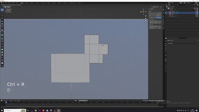Viewport: 199px width, 112px height.
Task: Open the Render menu
Action: coord(9,3)
